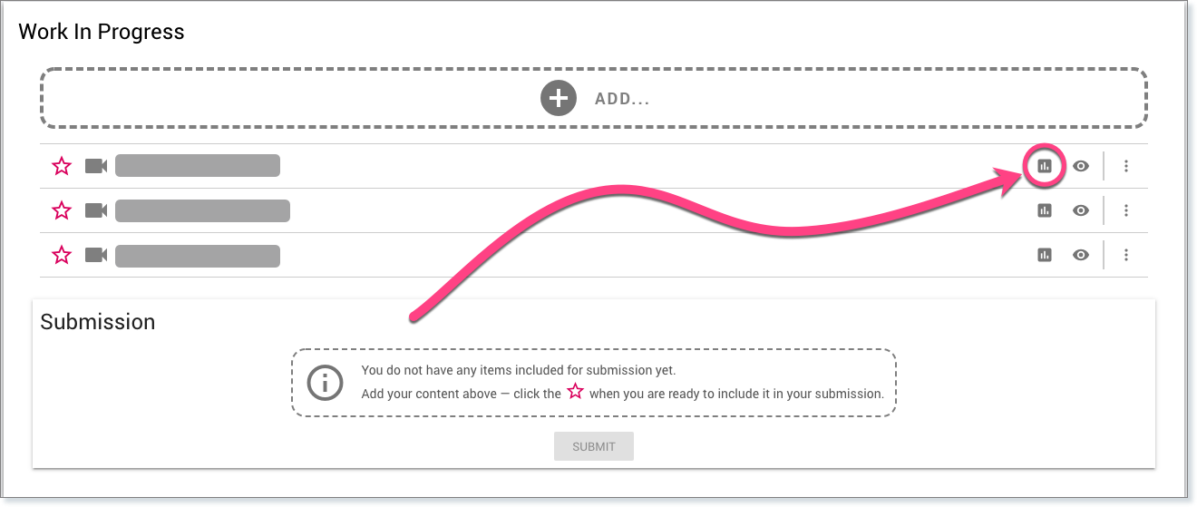Image resolution: width=1197 pixels, height=507 pixels.
Task: Preview the third item with the eye icon
Action: pos(1081,255)
